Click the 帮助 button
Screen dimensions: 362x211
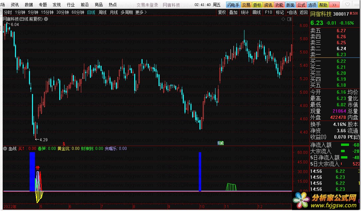pyautogui.click(x=323, y=5)
